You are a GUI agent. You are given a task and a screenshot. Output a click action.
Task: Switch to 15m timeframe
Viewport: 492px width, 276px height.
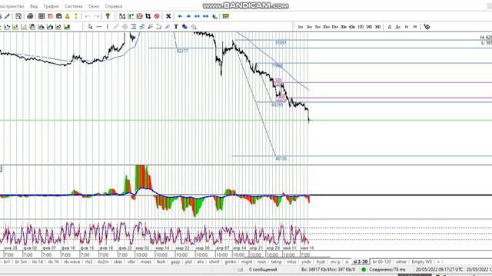click(335, 27)
